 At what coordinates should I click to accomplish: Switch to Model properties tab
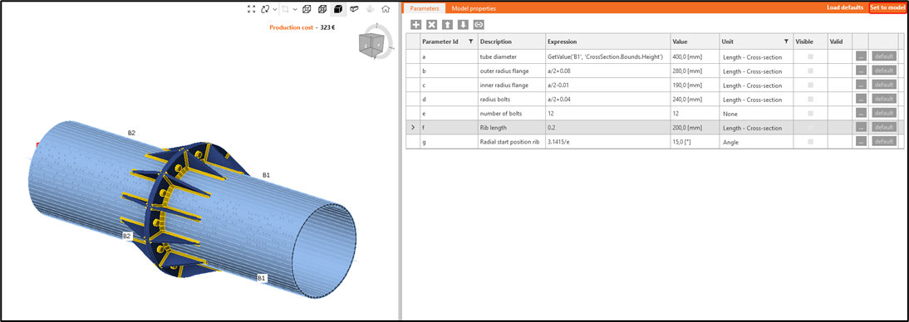tap(474, 8)
